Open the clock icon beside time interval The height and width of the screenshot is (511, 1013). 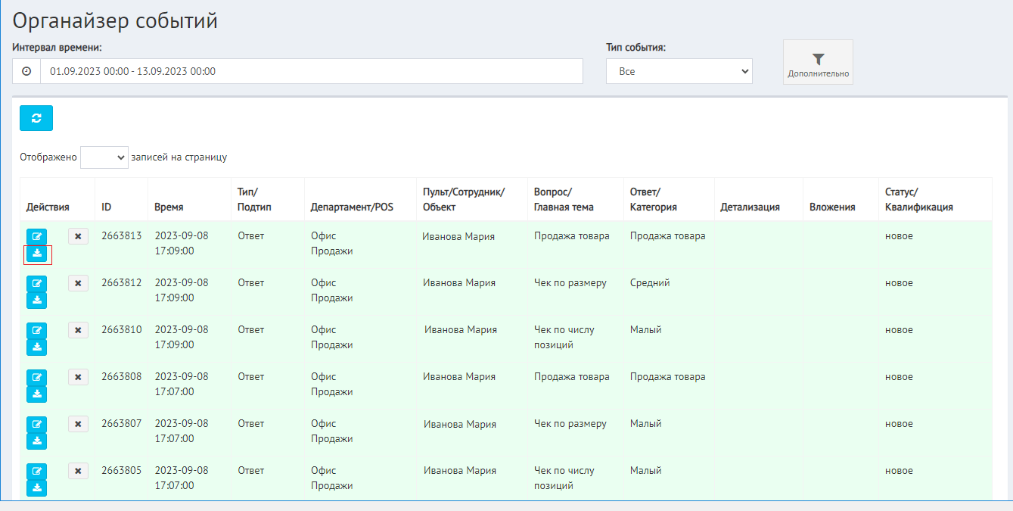(x=26, y=71)
